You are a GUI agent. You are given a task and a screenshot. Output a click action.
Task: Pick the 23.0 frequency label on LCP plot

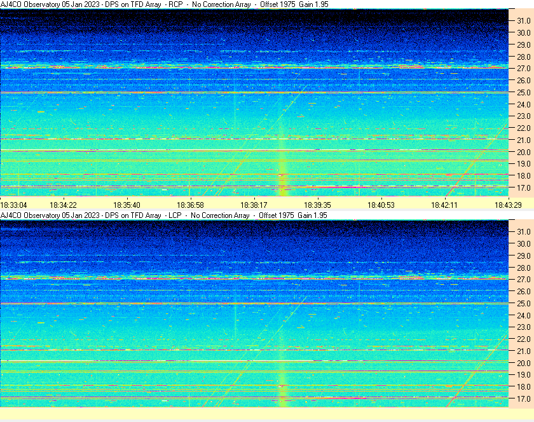click(x=524, y=327)
